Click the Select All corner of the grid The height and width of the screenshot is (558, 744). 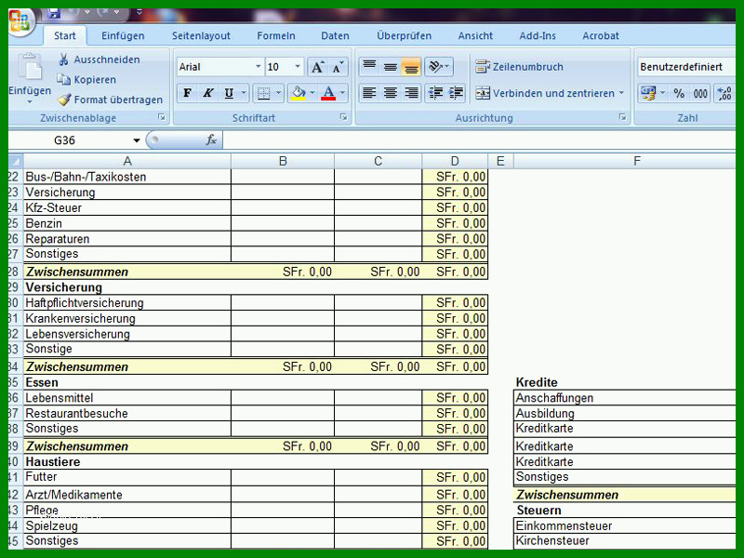tap(16, 161)
